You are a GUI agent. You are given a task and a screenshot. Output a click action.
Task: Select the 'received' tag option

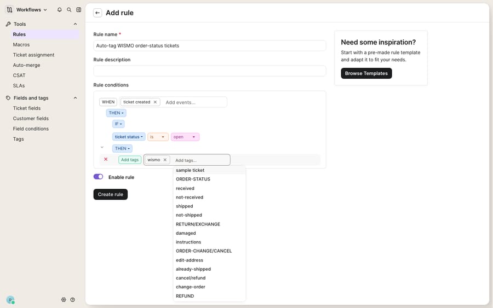pos(209,188)
